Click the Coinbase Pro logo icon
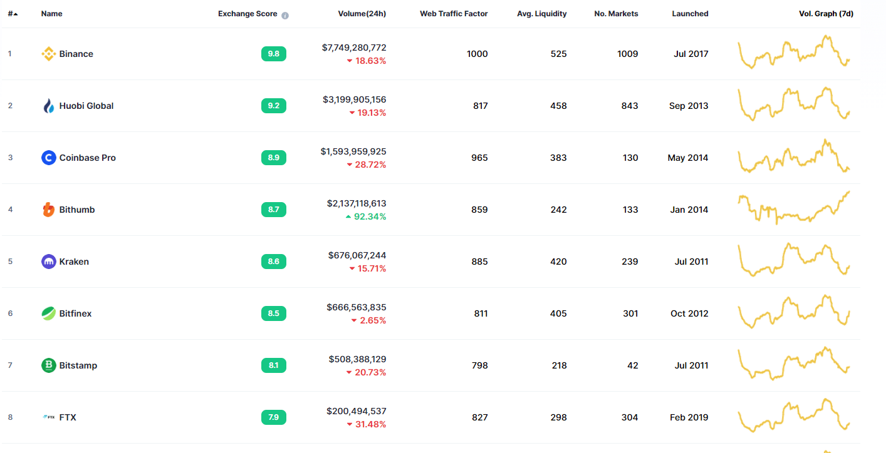This screenshot has width=886, height=453. 48,158
